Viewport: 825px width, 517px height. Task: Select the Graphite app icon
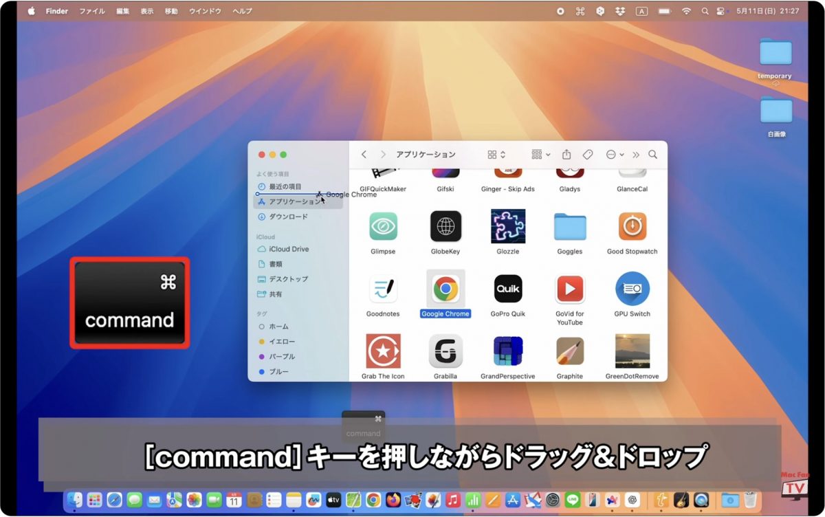(570, 351)
